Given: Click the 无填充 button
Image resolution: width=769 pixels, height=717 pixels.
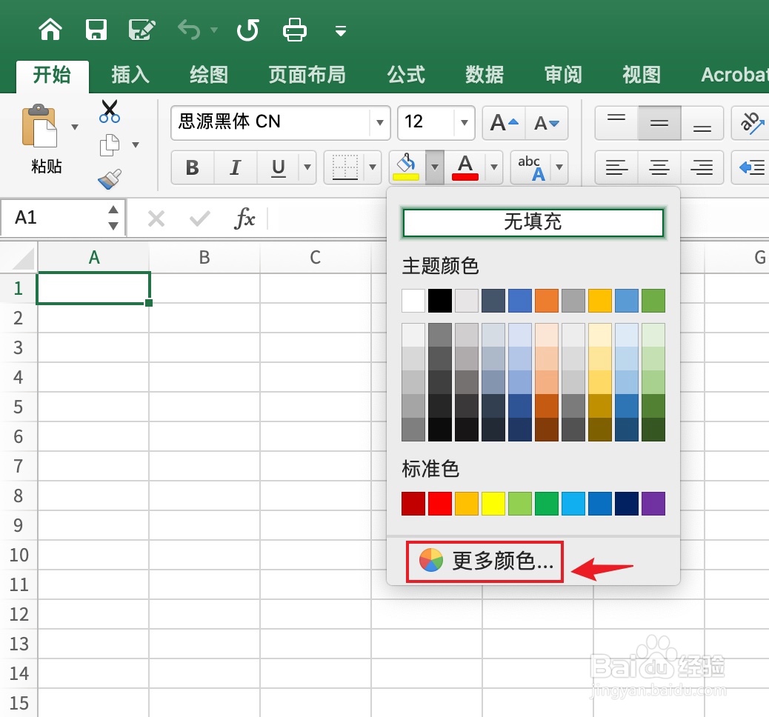Looking at the screenshot, I should pos(533,222).
